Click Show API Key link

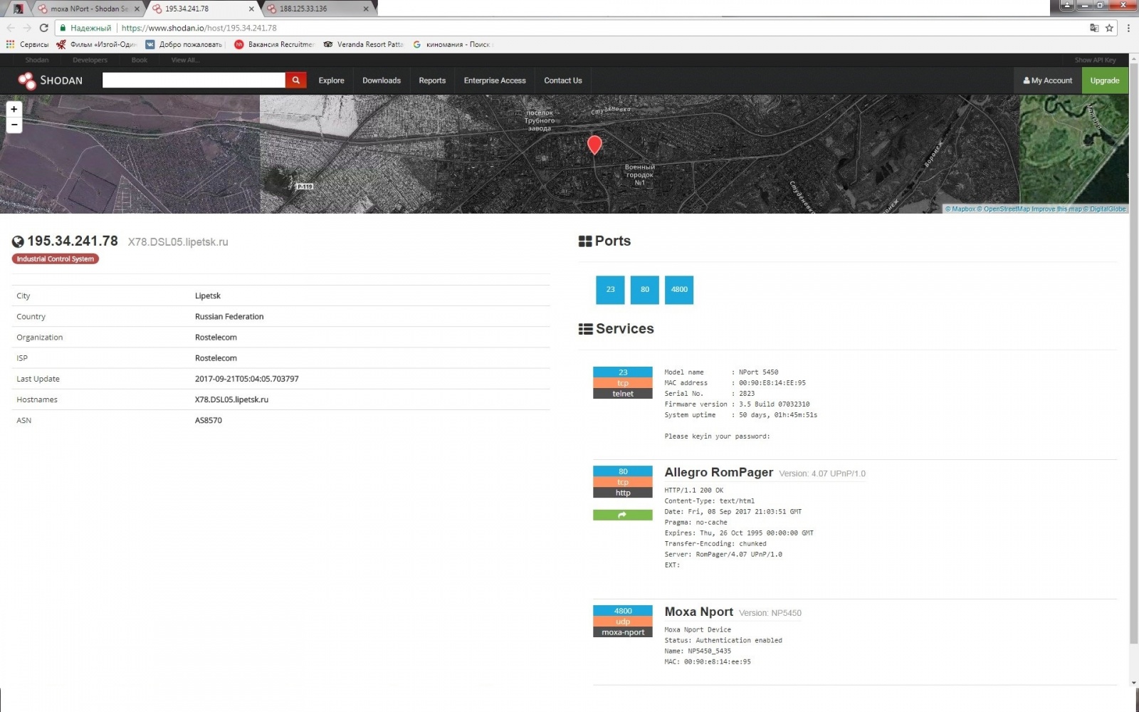click(1095, 60)
